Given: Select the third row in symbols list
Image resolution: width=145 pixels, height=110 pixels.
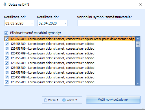Looking at the screenshot, I should click(x=70, y=49).
